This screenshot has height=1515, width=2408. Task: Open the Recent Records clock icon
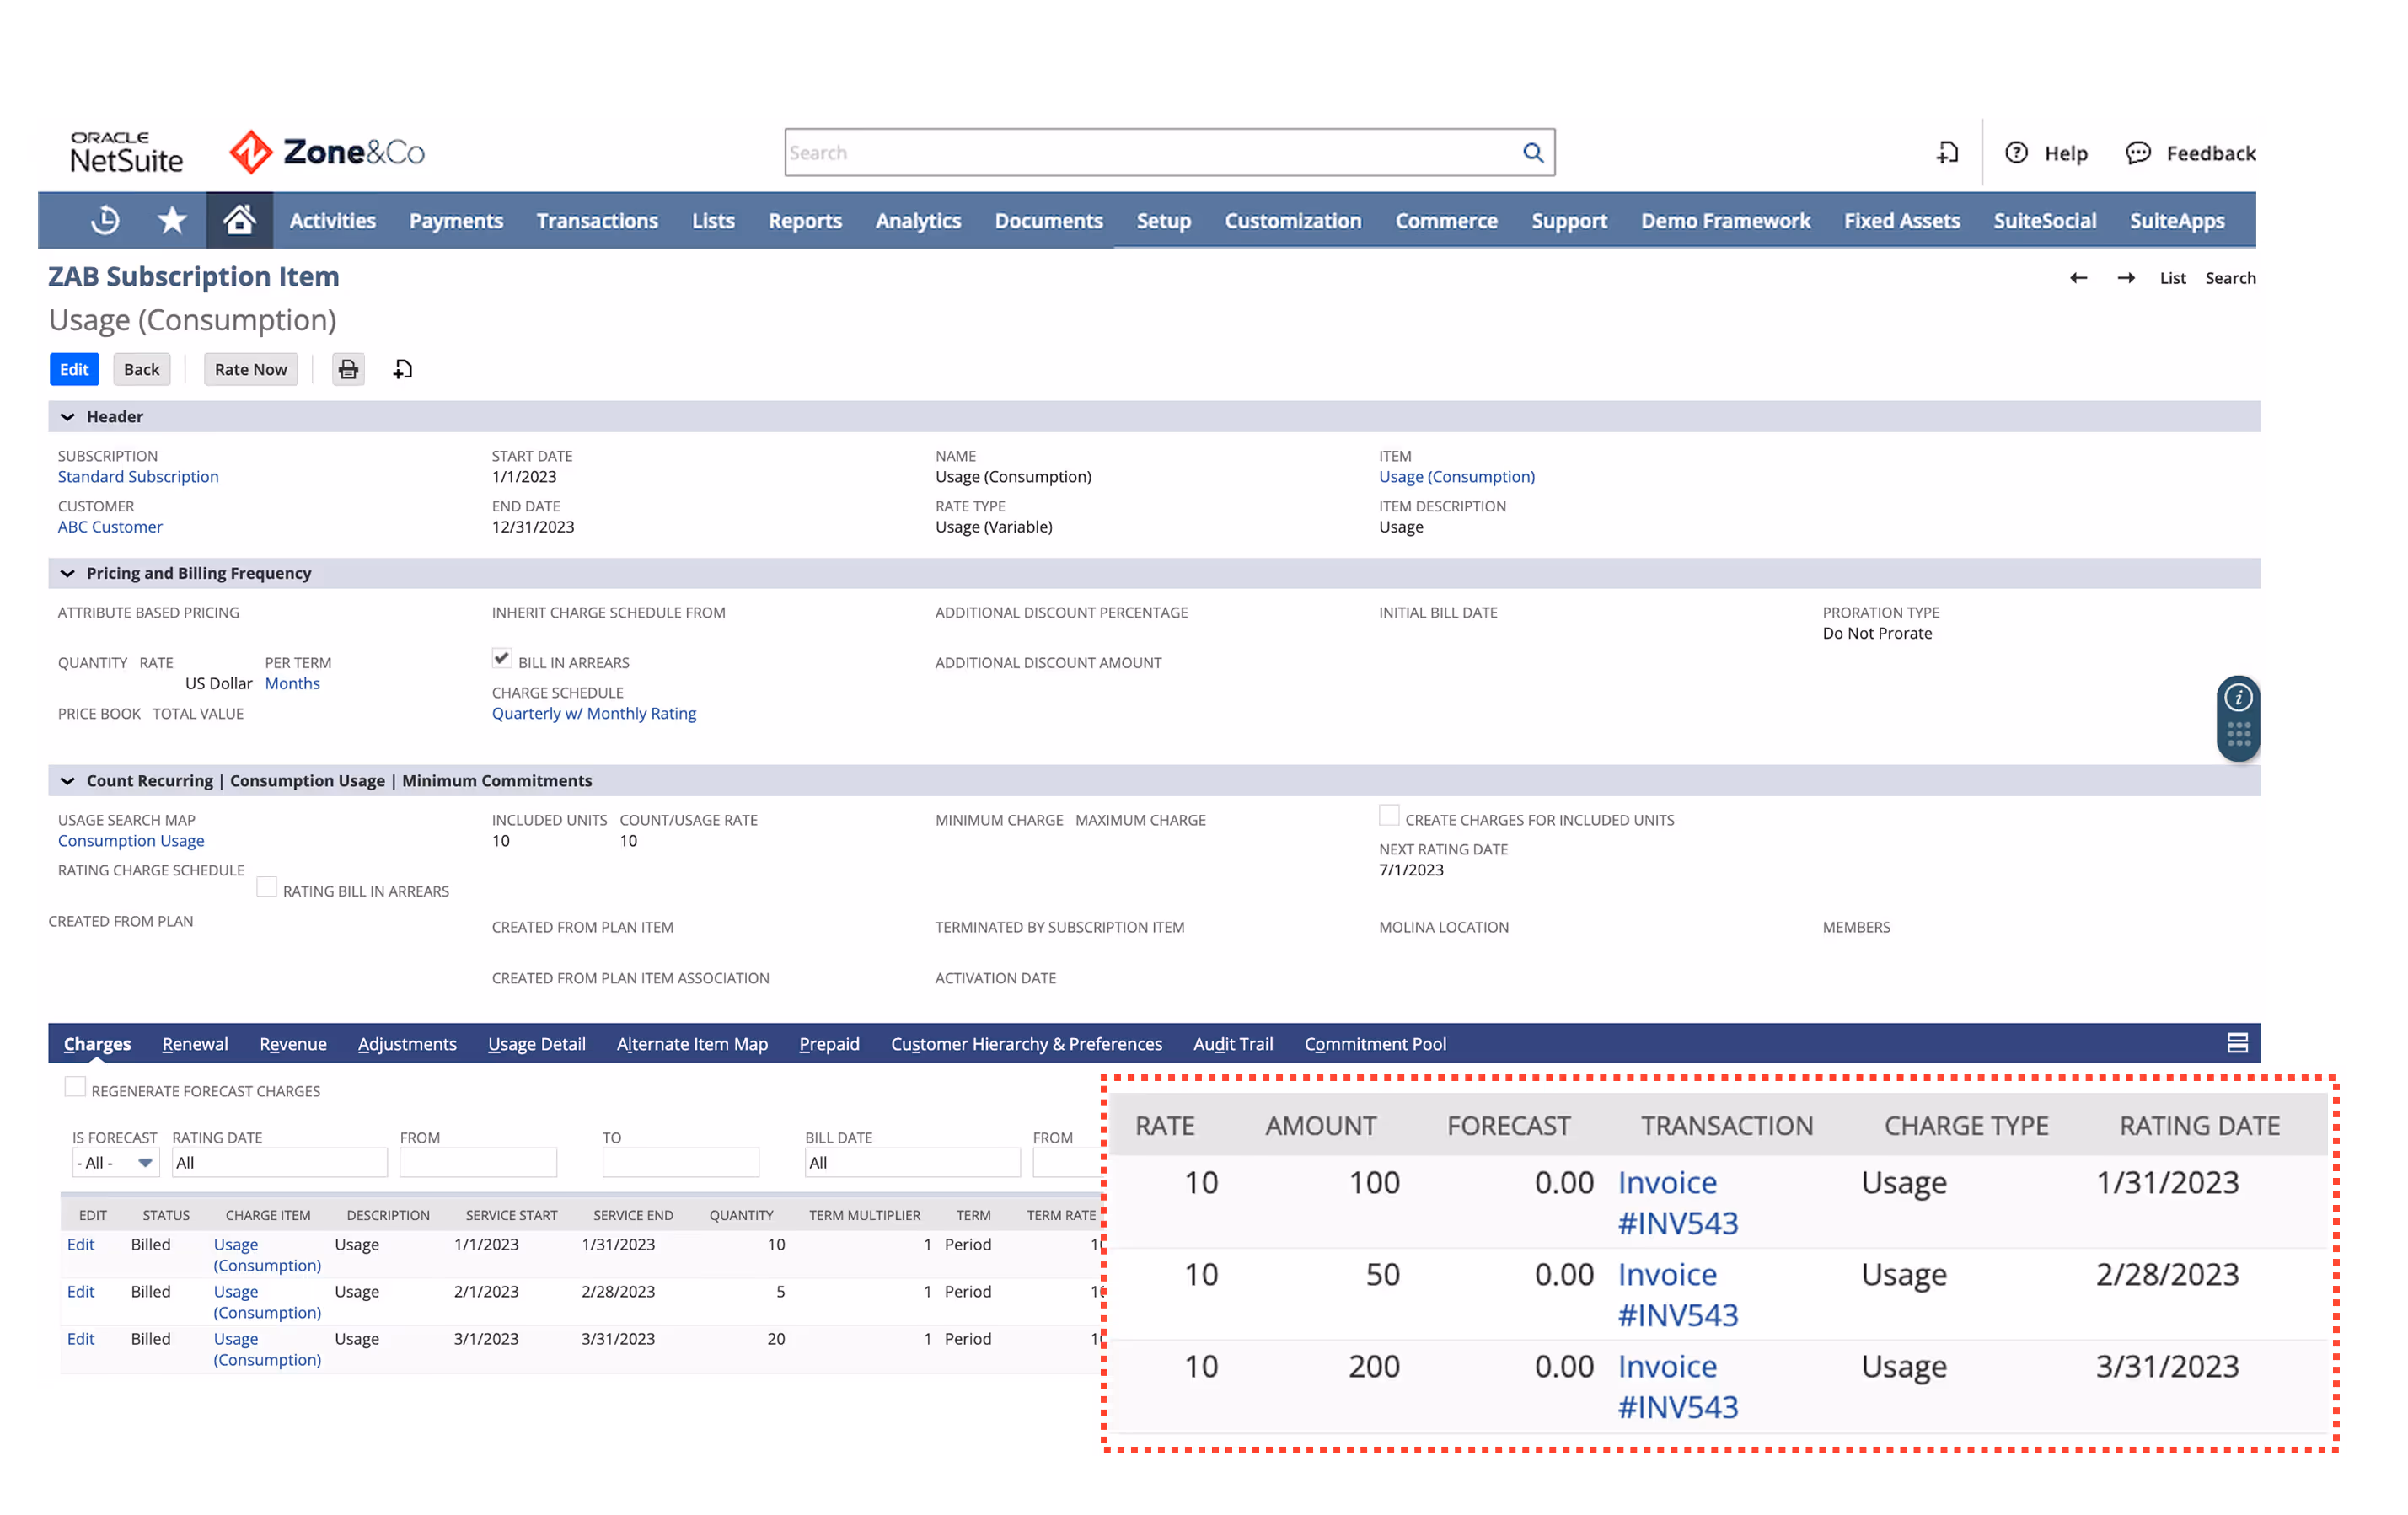pyautogui.click(x=105, y=220)
